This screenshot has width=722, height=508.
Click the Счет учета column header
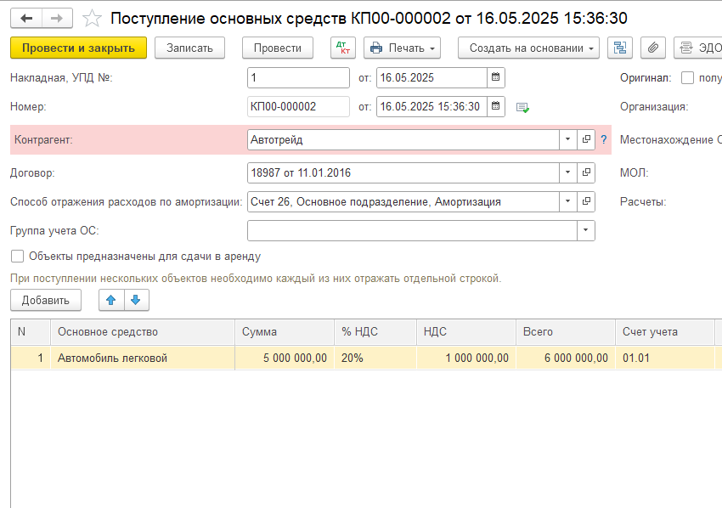[x=665, y=332]
